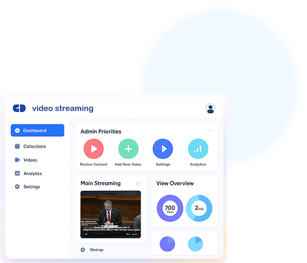Viewport: 307px width, 263px height.
Task: Click the cyan Analytics bars icon
Action: pyautogui.click(x=198, y=149)
